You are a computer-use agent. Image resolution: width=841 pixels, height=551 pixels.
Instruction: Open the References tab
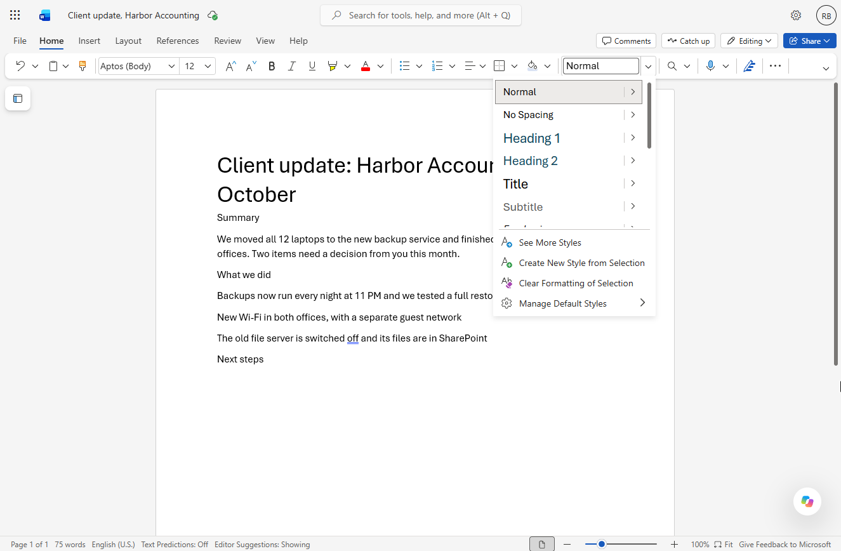178,41
